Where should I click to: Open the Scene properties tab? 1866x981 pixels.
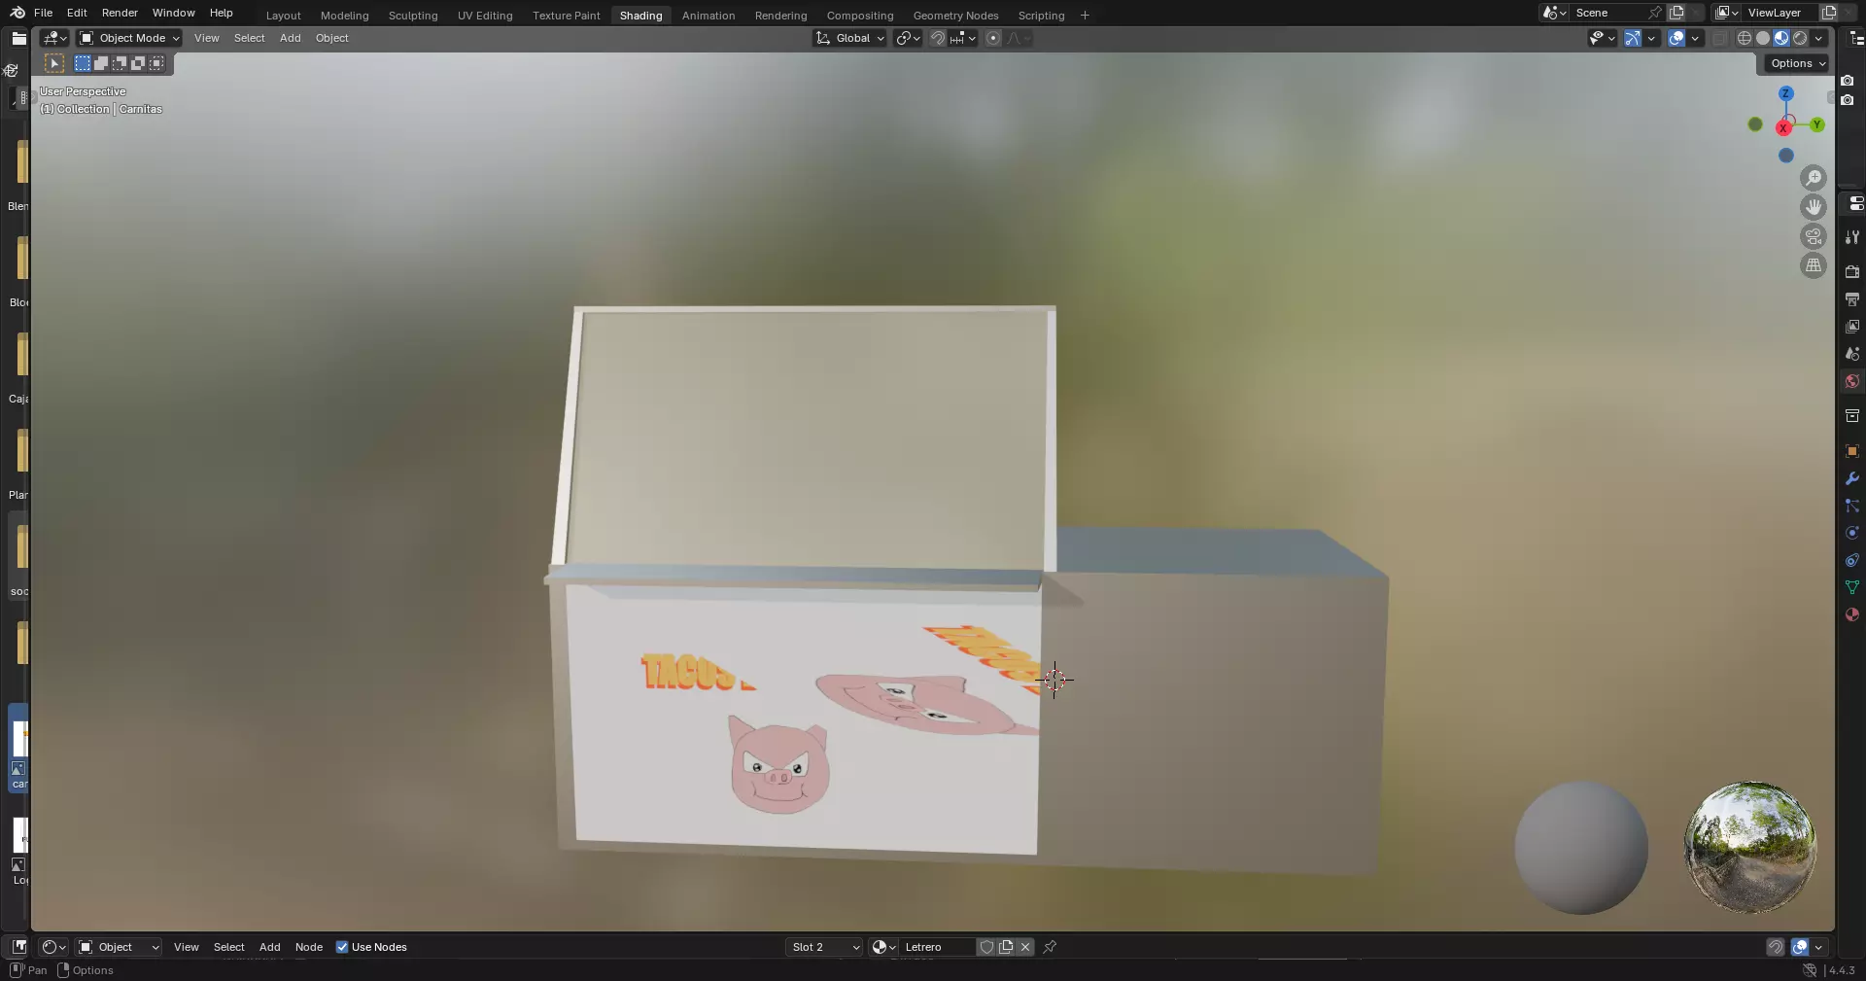[1852, 354]
